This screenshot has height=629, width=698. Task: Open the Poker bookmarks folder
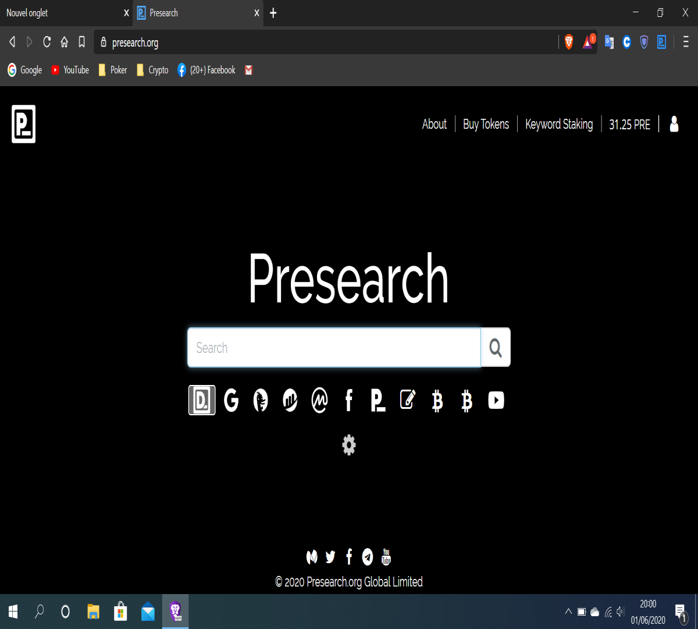coord(112,70)
